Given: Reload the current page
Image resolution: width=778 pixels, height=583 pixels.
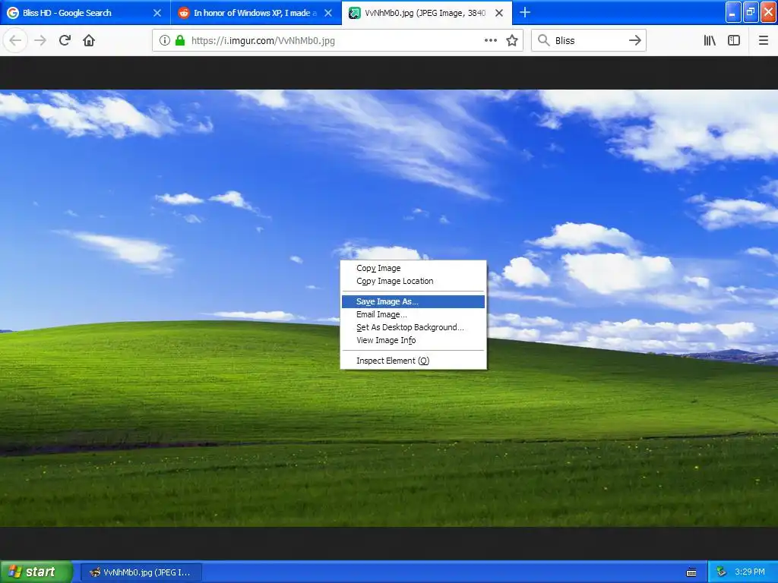Looking at the screenshot, I should pyautogui.click(x=65, y=41).
